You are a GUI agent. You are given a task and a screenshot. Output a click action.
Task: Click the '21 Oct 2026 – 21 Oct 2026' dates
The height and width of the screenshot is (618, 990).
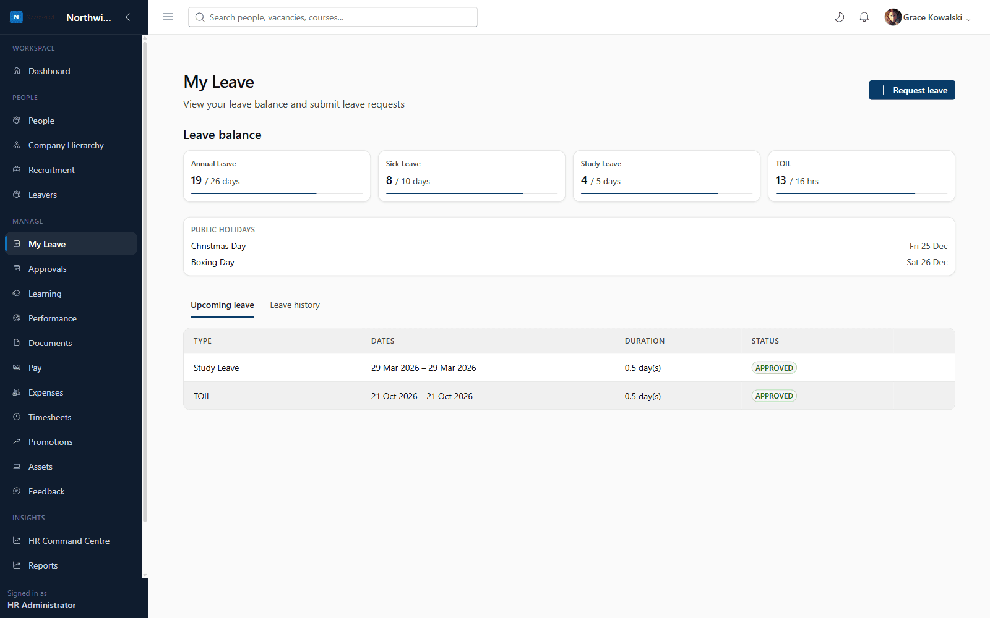(422, 396)
